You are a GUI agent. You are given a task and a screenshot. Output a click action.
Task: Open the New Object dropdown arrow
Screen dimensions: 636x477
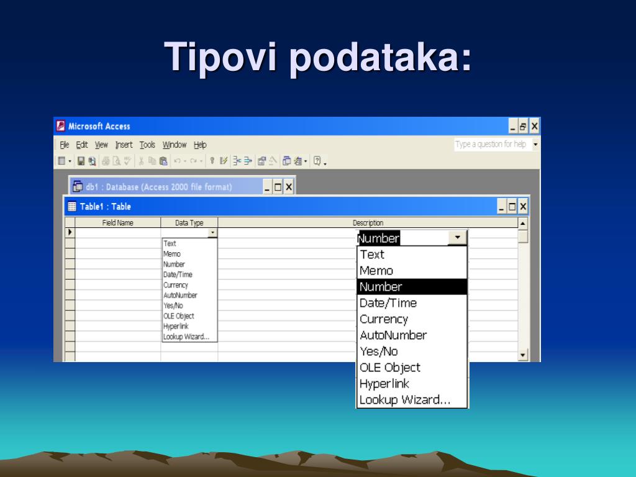tap(306, 161)
